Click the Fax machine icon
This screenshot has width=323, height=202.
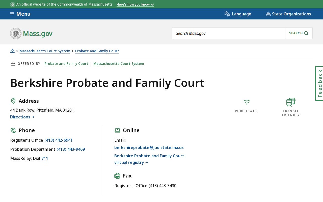coord(117,176)
